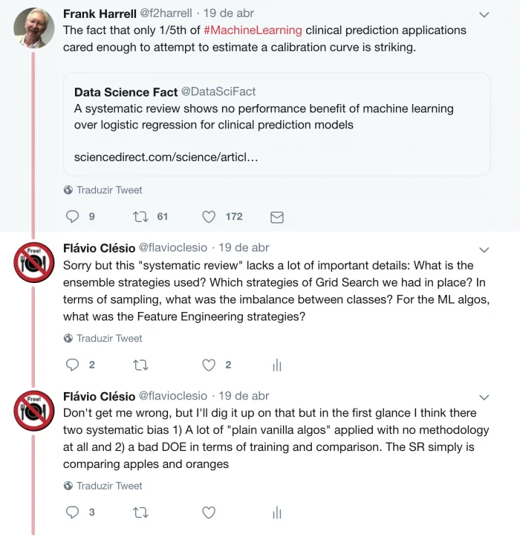520x537 pixels.
Task: Open tweet activity for "apples and oranges" tweet
Action: (277, 513)
